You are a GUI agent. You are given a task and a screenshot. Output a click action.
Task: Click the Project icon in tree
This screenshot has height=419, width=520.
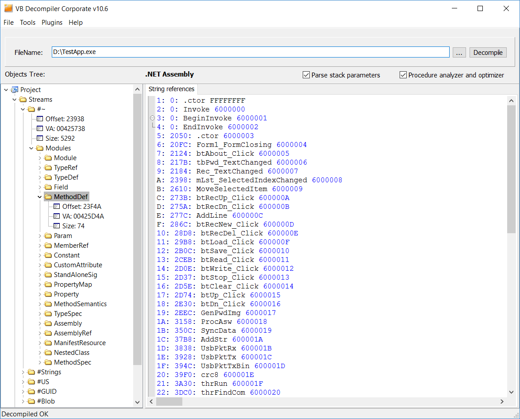(15, 89)
